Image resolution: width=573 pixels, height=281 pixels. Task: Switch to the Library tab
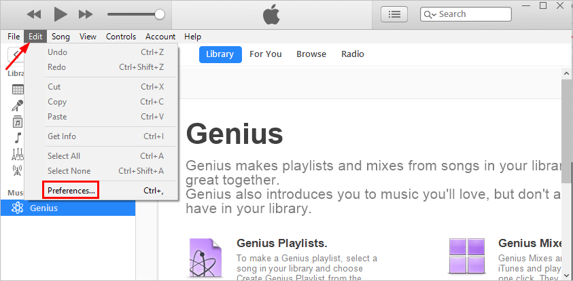pyautogui.click(x=220, y=54)
